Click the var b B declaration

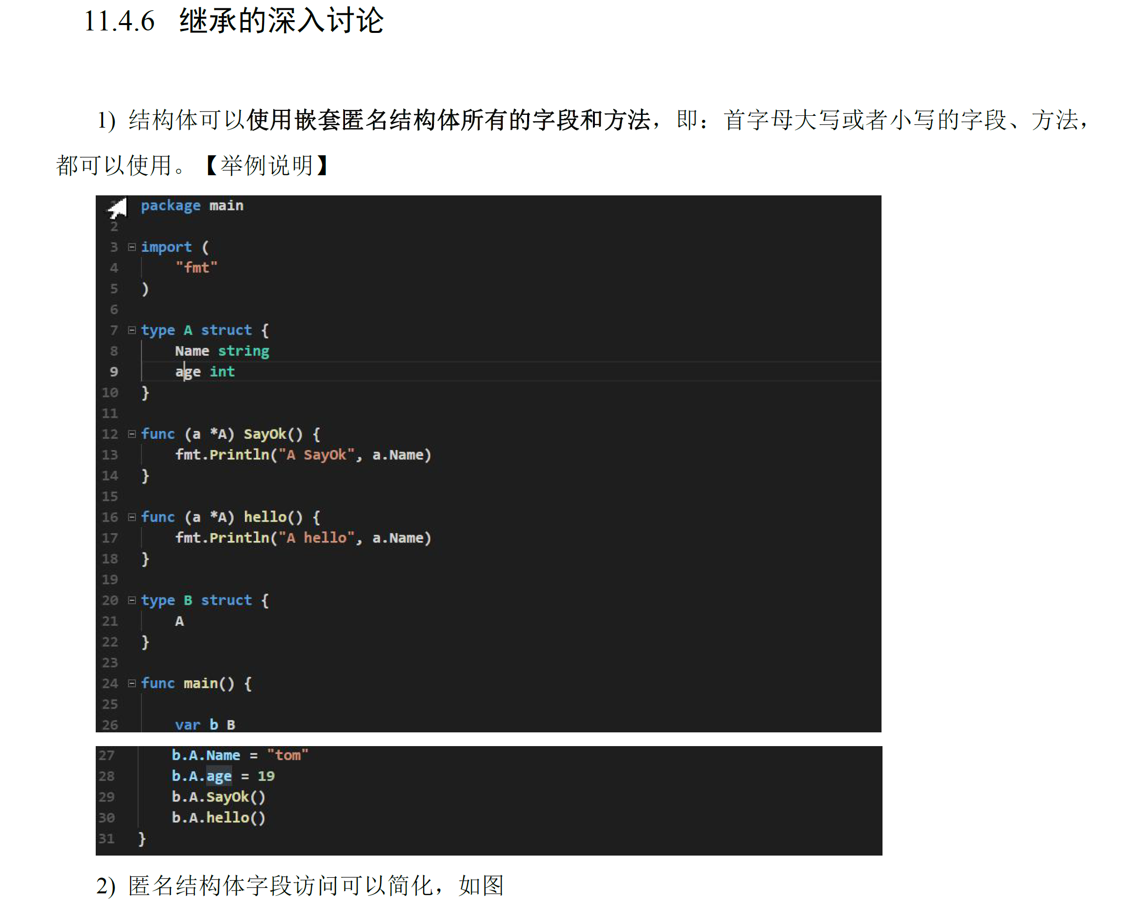[x=205, y=724]
